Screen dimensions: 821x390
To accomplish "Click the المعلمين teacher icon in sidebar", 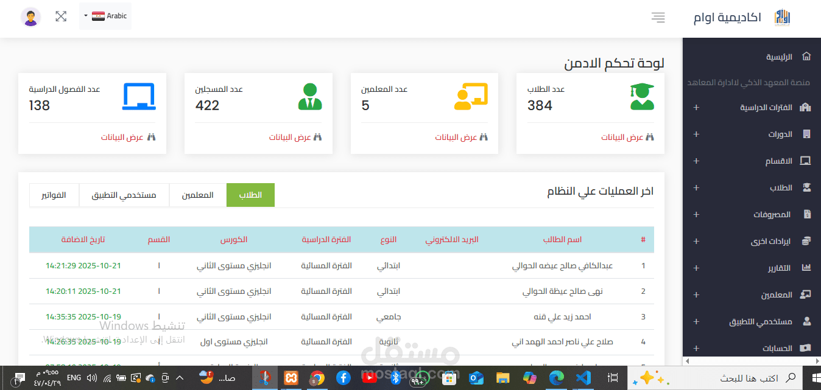I will pyautogui.click(x=806, y=294).
